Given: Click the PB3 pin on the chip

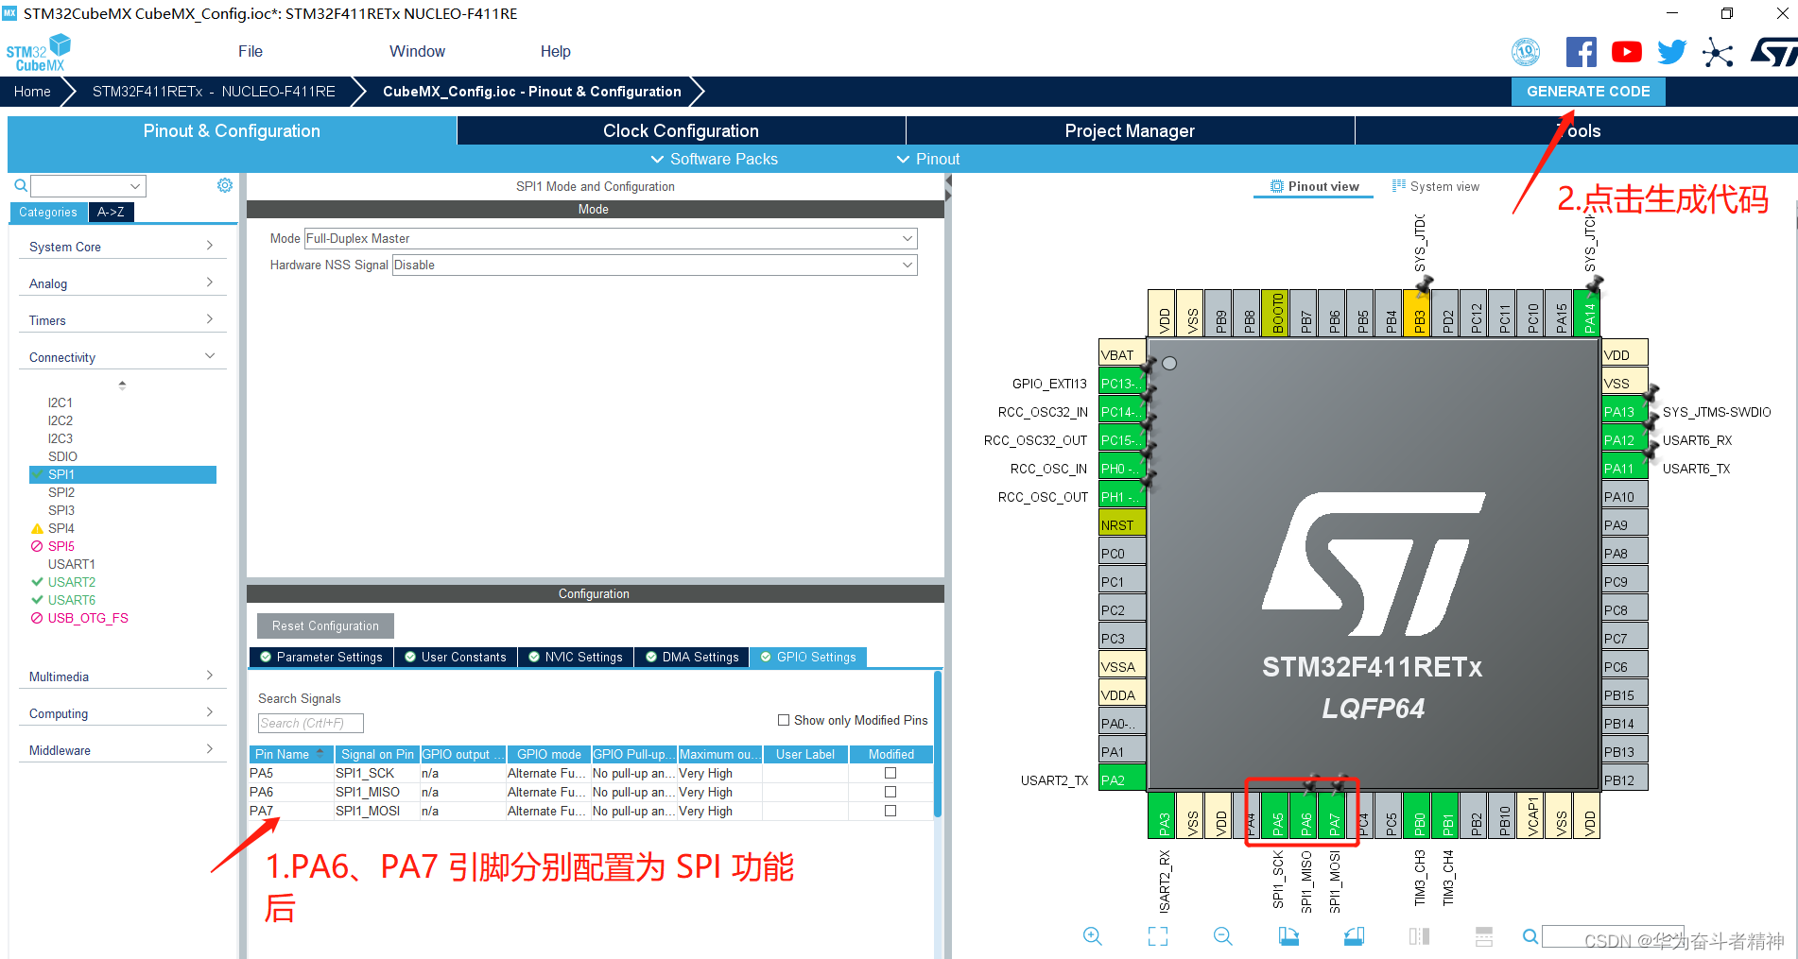Looking at the screenshot, I should [x=1419, y=313].
